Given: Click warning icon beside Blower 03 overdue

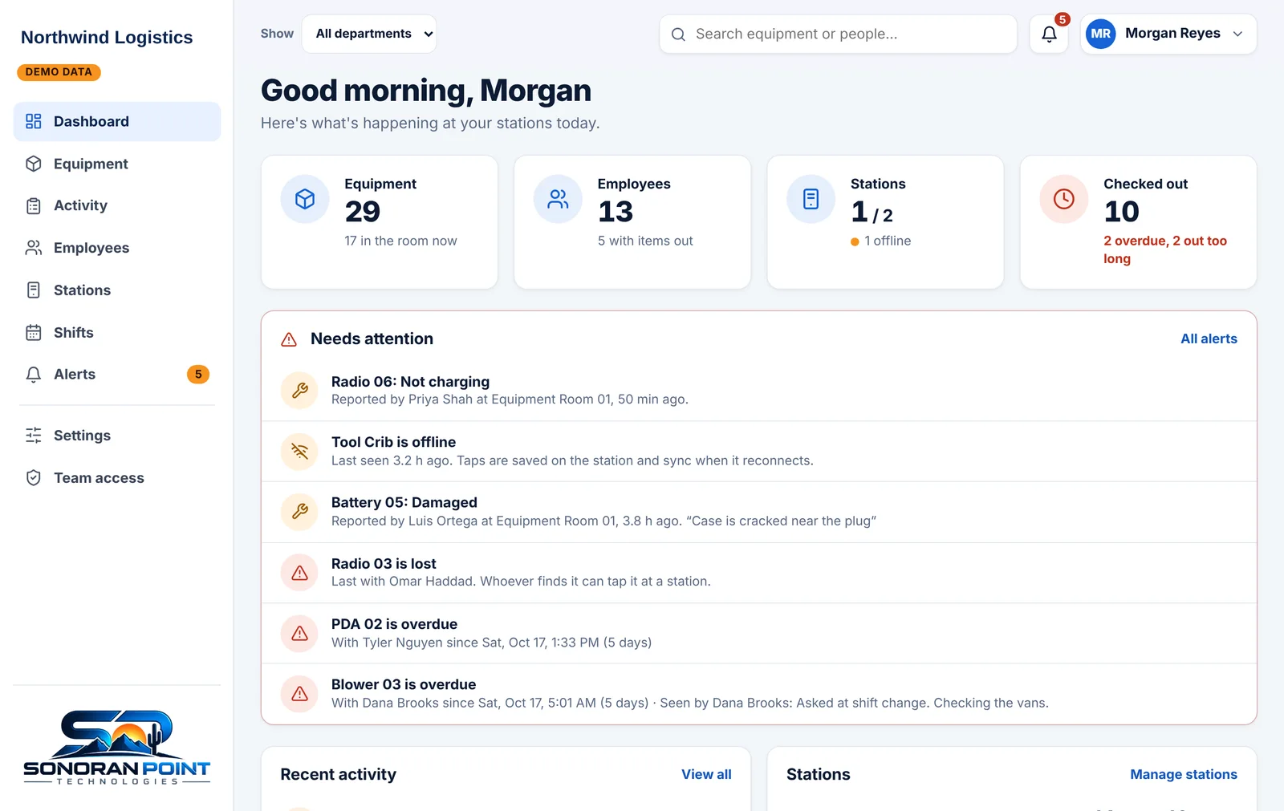Looking at the screenshot, I should (x=299, y=693).
